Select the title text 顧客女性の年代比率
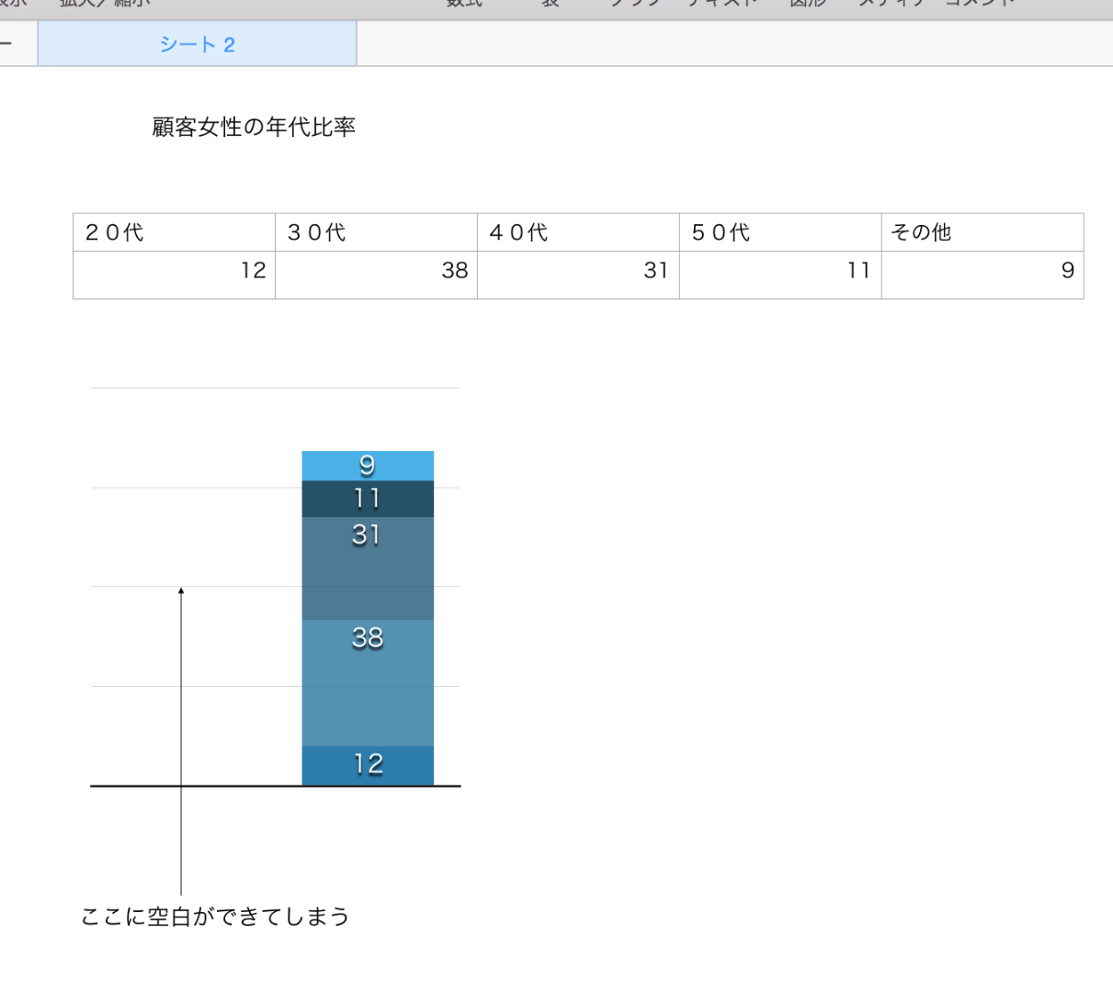1113x992 pixels. (254, 127)
